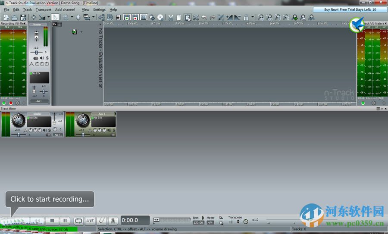The height and width of the screenshot is (234, 388).
Task: Open the Track menu
Action: click(x=28, y=9)
